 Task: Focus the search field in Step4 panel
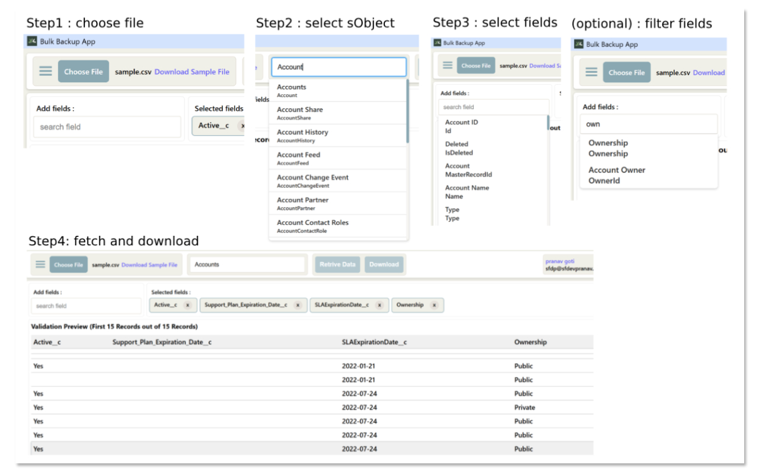(x=87, y=306)
